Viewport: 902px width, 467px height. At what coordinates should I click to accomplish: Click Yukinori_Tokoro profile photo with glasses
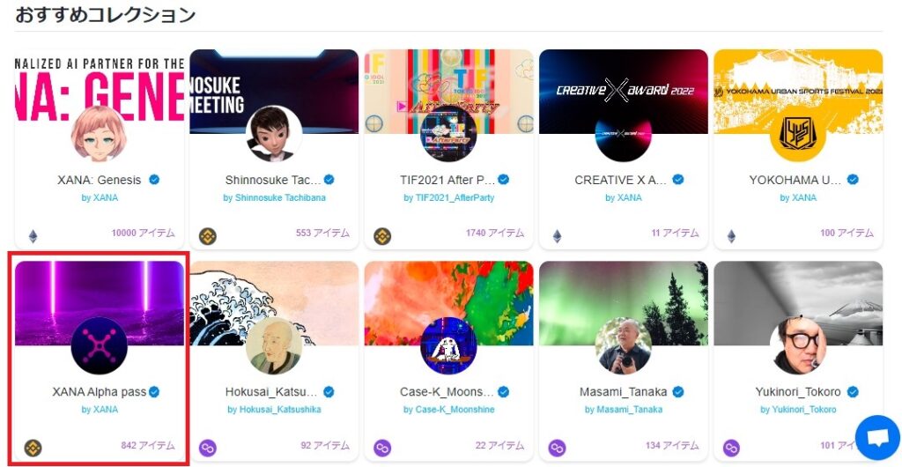[x=798, y=345]
